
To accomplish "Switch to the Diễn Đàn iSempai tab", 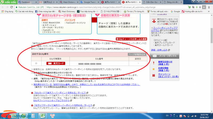I will tap(152, 2).
